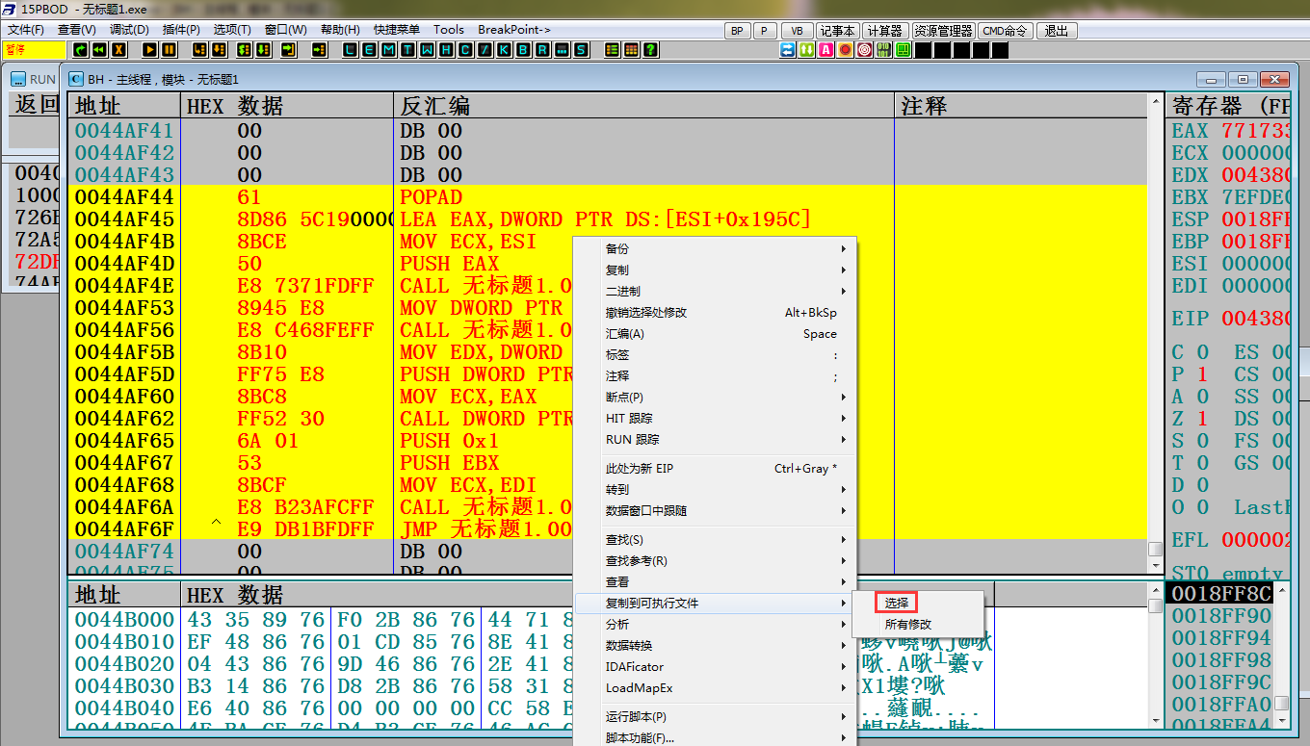Click the pink A plugin icon
Image resolution: width=1310 pixels, height=746 pixels.
(x=825, y=49)
